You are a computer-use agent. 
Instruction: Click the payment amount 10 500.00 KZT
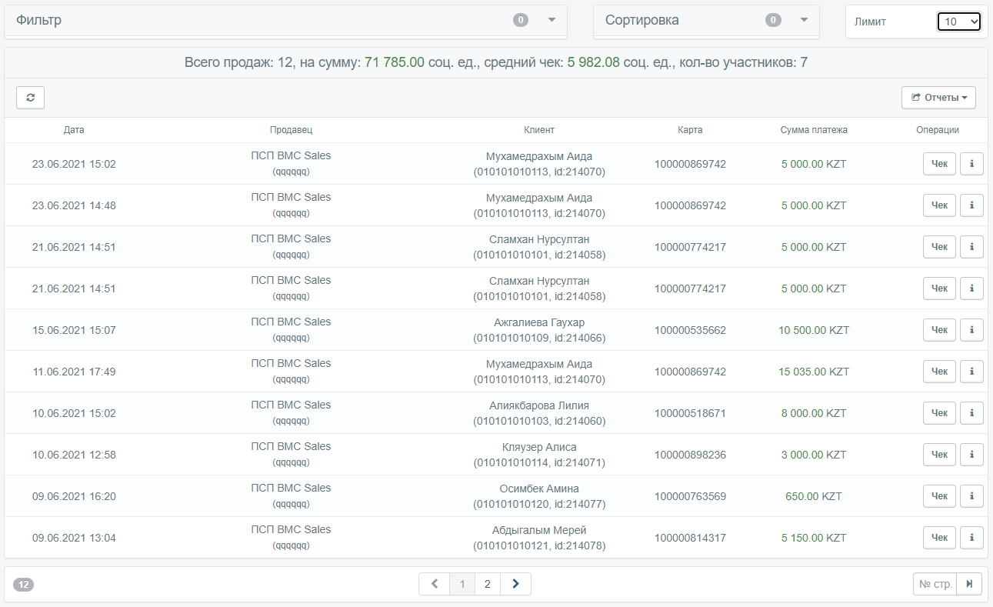click(814, 330)
